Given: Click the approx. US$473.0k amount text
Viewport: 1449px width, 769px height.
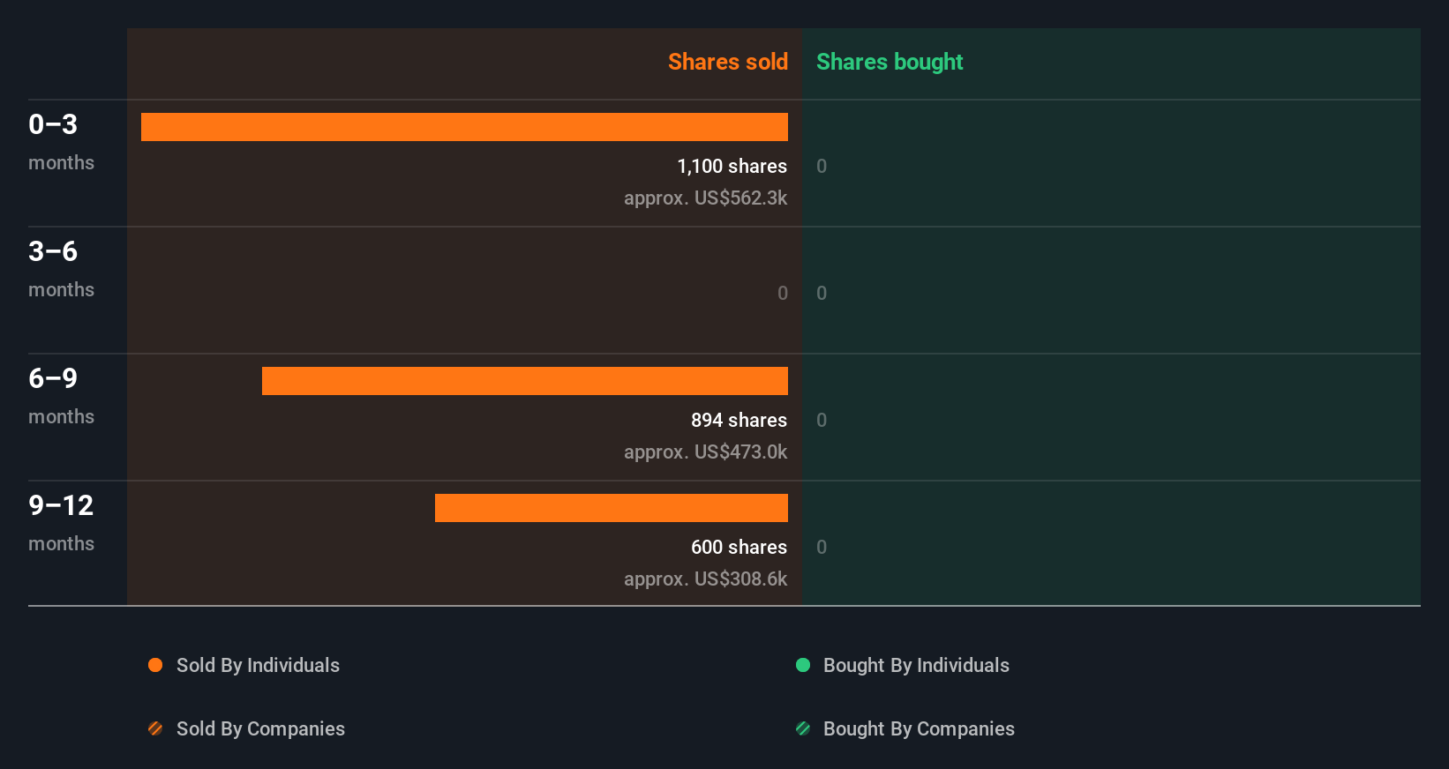Looking at the screenshot, I should [x=705, y=452].
